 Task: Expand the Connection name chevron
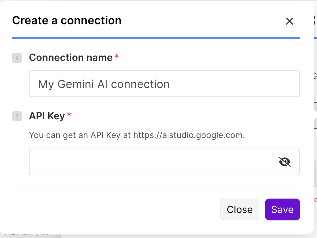tap(17, 58)
